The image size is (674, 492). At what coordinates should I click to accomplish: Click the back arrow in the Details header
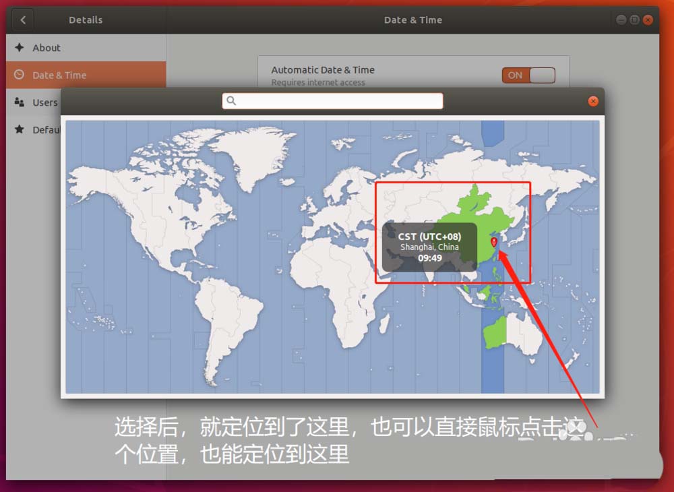point(22,20)
